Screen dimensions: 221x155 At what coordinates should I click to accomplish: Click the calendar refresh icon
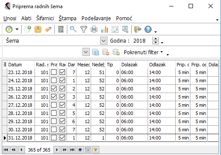pos(115,29)
